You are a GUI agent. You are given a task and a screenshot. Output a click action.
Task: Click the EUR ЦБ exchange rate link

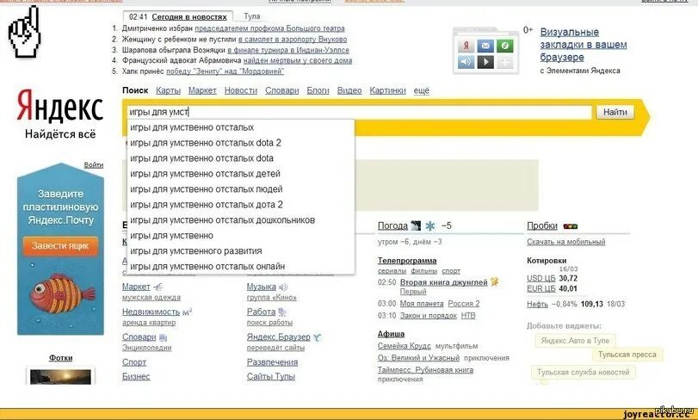[x=540, y=288]
